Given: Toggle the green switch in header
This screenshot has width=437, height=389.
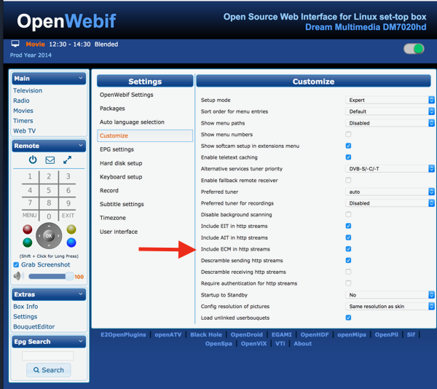Looking at the screenshot, I should click(414, 49).
